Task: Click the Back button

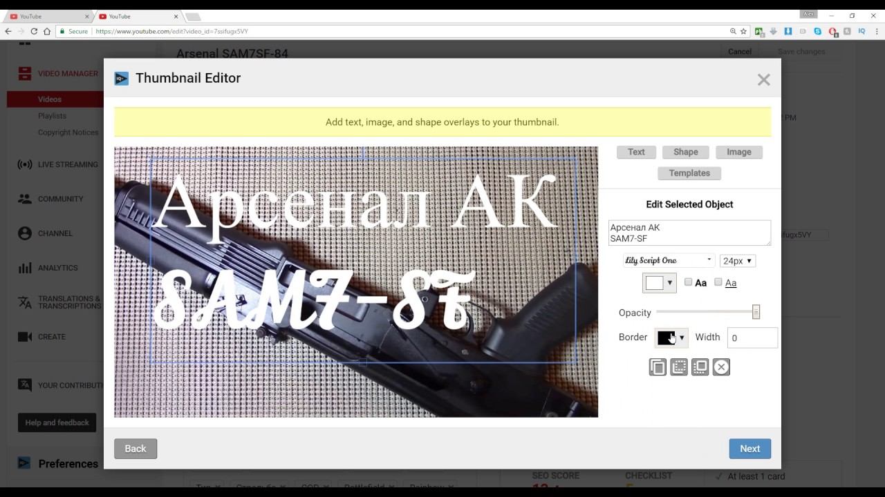Action: click(x=136, y=449)
